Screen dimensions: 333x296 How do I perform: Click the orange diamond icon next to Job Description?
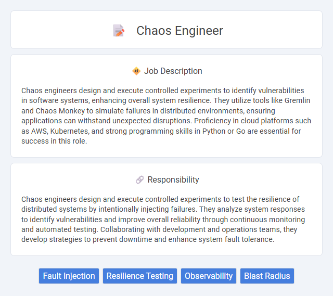pyautogui.click(x=136, y=71)
